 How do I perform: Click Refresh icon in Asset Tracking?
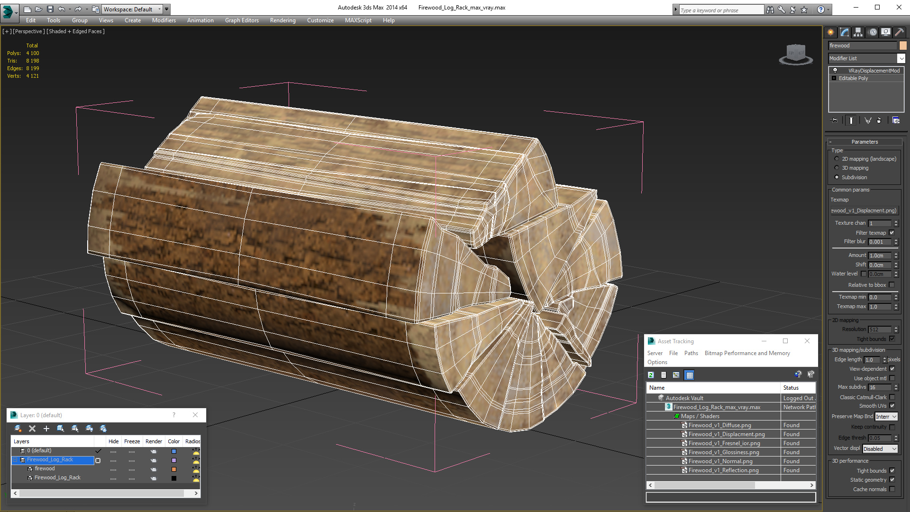pyautogui.click(x=651, y=375)
